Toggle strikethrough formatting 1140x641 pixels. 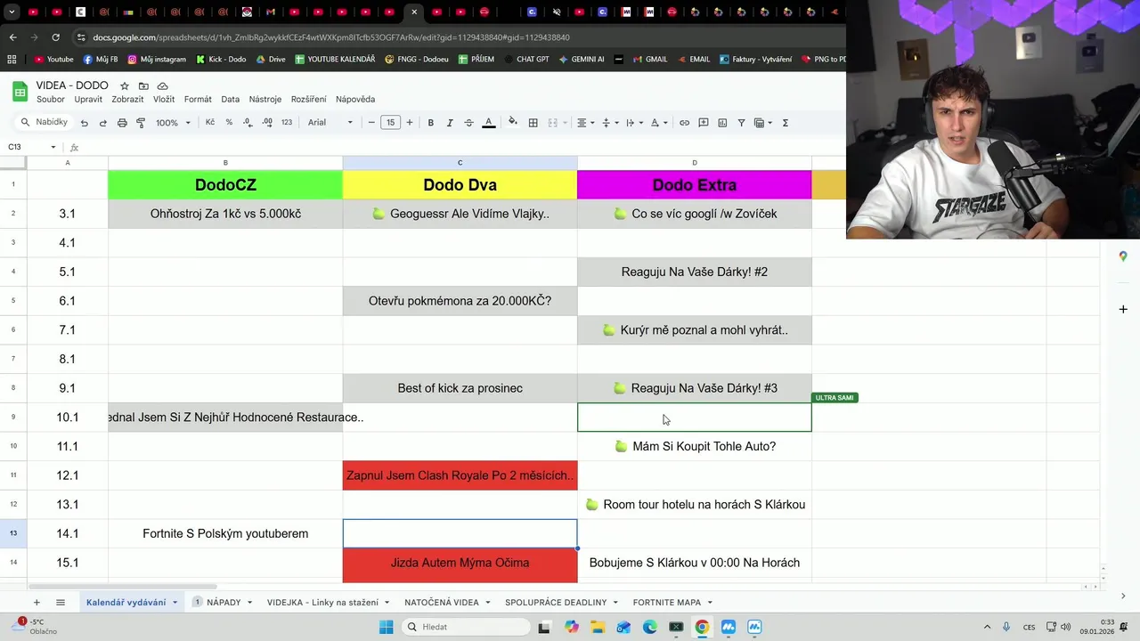click(468, 123)
